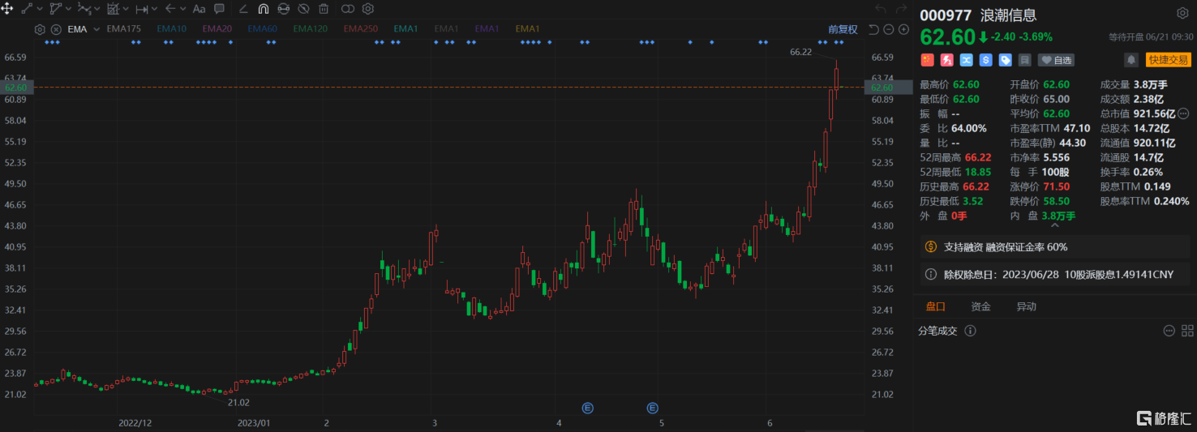Switch 分笔成交 to grid layout
1197x432 pixels.
click(x=1187, y=331)
